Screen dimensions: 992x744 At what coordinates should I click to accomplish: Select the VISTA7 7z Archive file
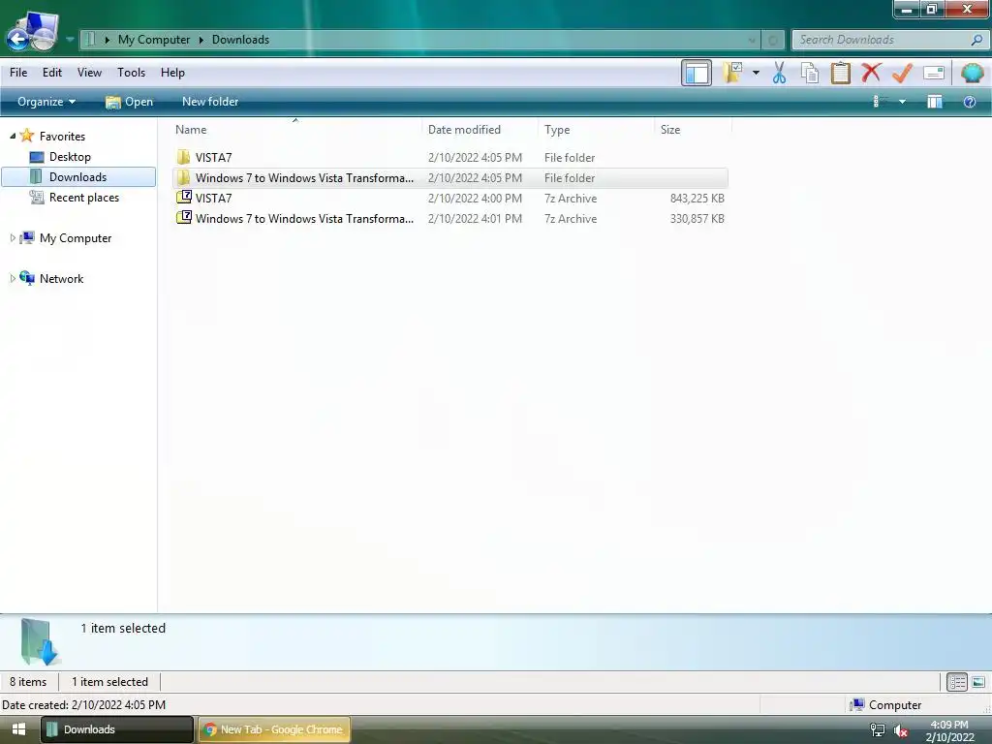[x=449, y=198]
